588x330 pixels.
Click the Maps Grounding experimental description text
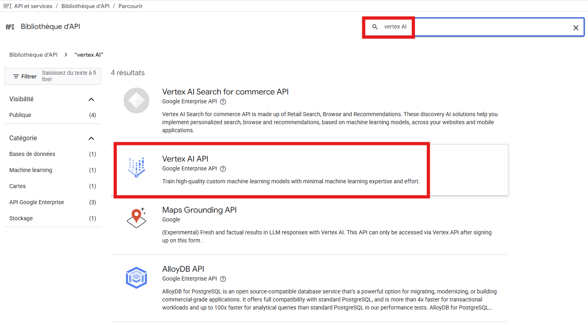[x=327, y=236]
